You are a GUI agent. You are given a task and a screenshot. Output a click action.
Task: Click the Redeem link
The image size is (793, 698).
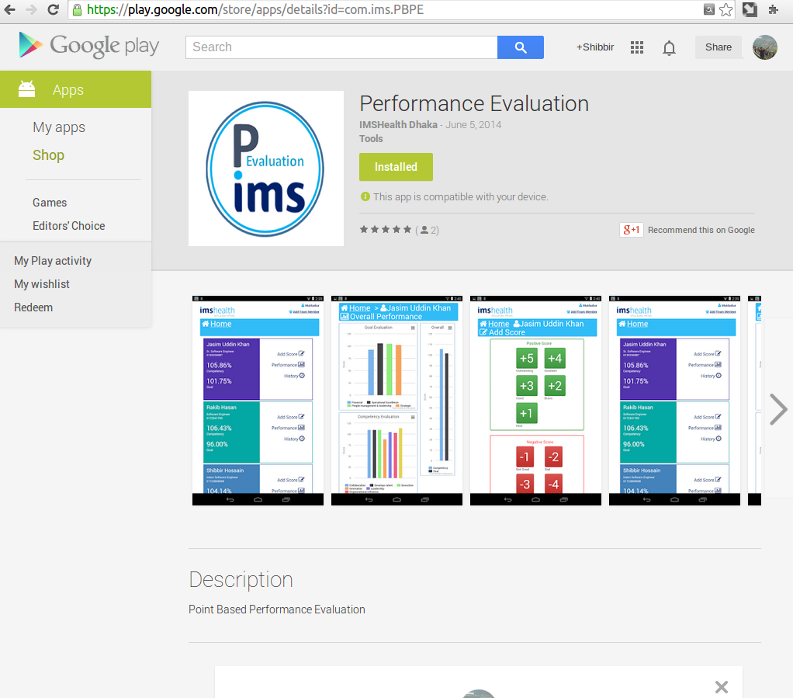pos(33,307)
